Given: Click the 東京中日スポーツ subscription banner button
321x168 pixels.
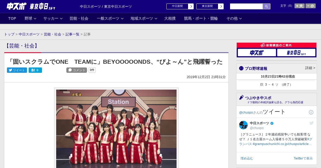Looking at the screenshot, I should [x=296, y=53].
